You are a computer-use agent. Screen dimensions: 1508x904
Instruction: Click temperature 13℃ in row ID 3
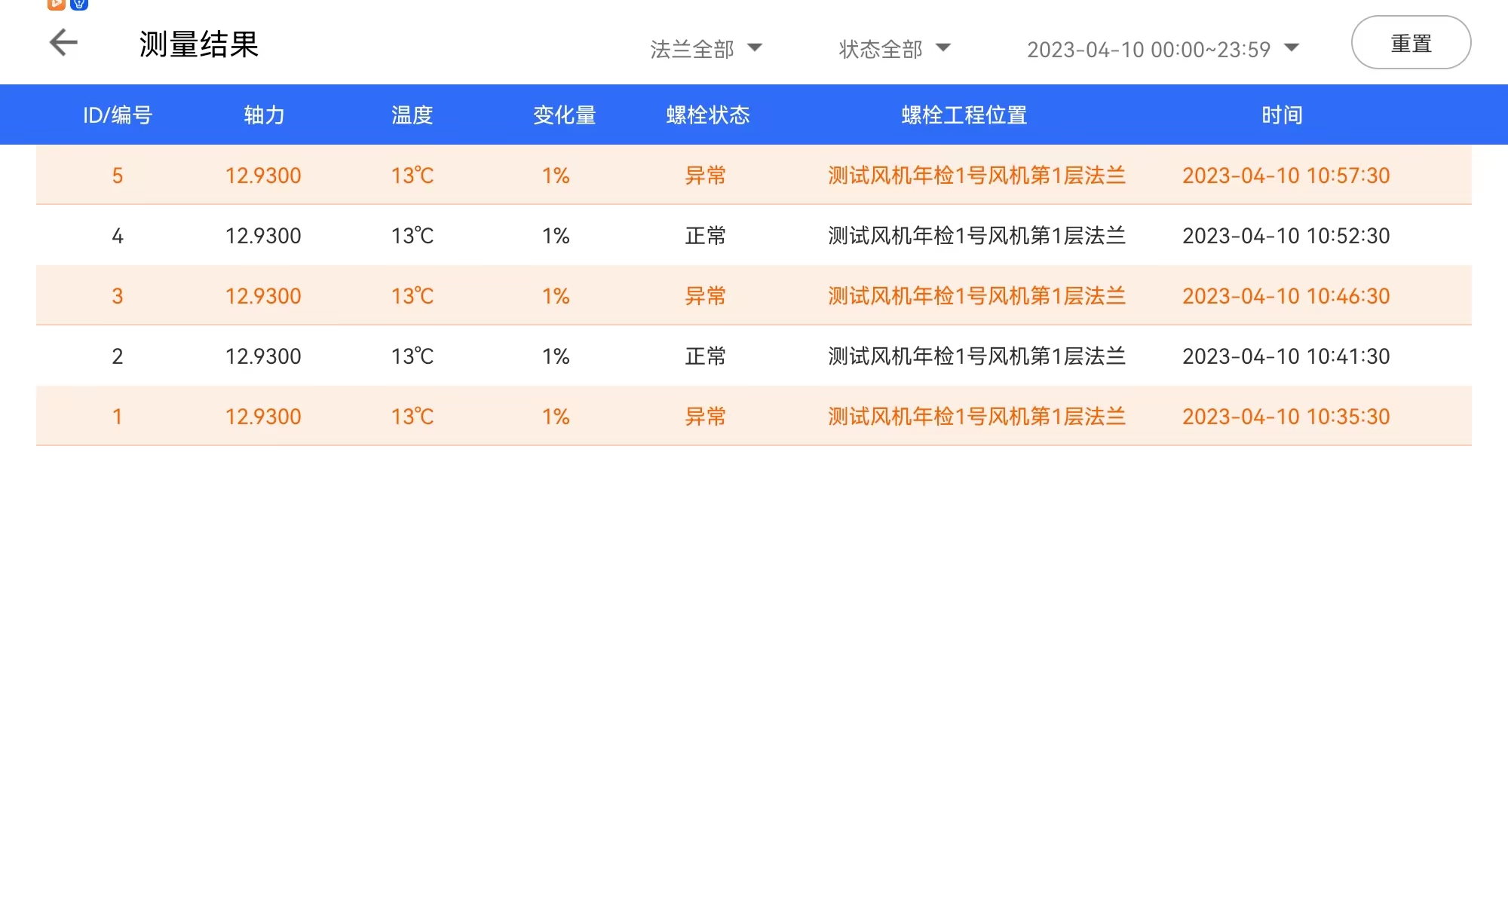pos(412,296)
